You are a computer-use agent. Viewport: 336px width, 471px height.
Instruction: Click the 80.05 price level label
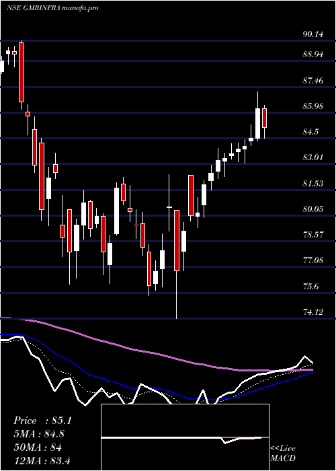point(313,209)
